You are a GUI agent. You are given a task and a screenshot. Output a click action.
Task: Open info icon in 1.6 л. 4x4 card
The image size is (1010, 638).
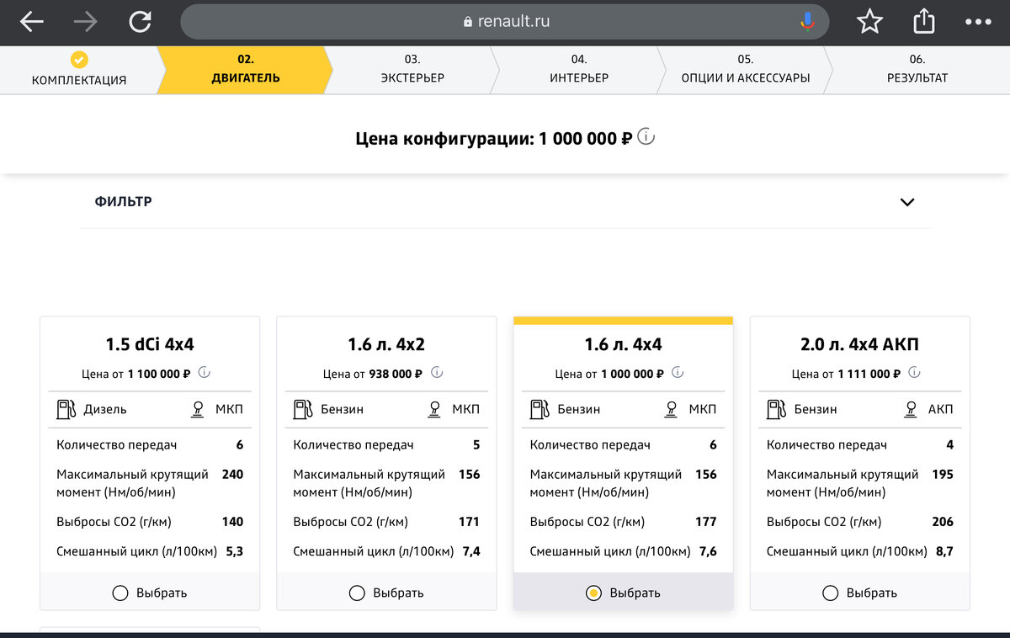678,372
